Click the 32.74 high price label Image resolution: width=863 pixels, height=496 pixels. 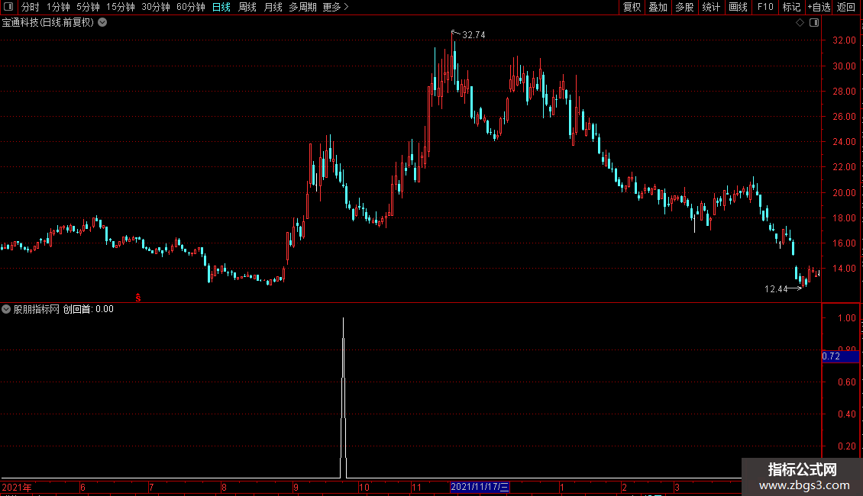[x=474, y=34]
